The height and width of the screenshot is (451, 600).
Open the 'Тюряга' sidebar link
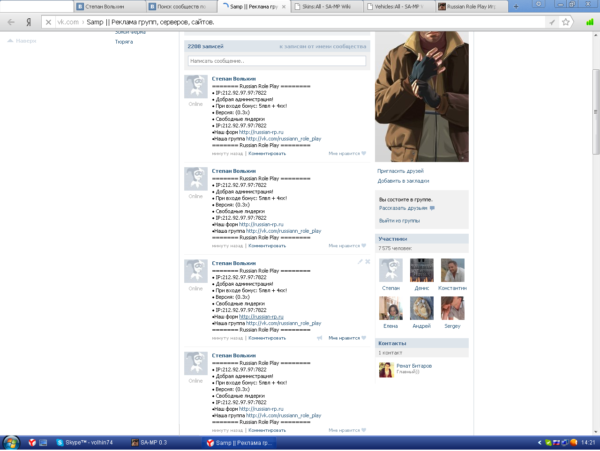tap(124, 42)
